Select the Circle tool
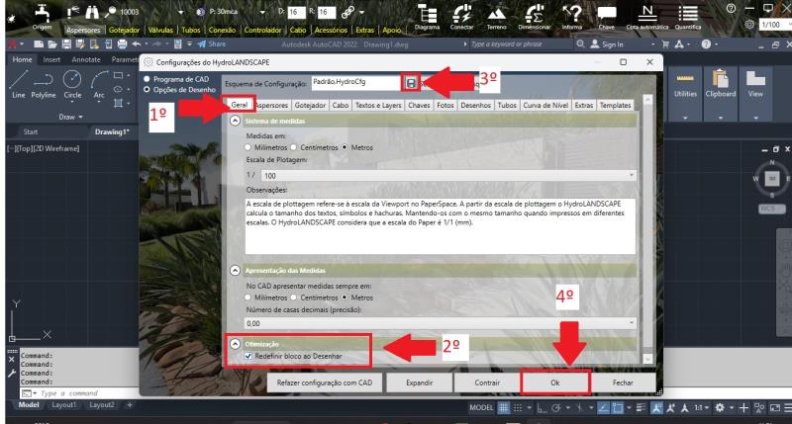The width and height of the screenshot is (792, 424). (72, 85)
